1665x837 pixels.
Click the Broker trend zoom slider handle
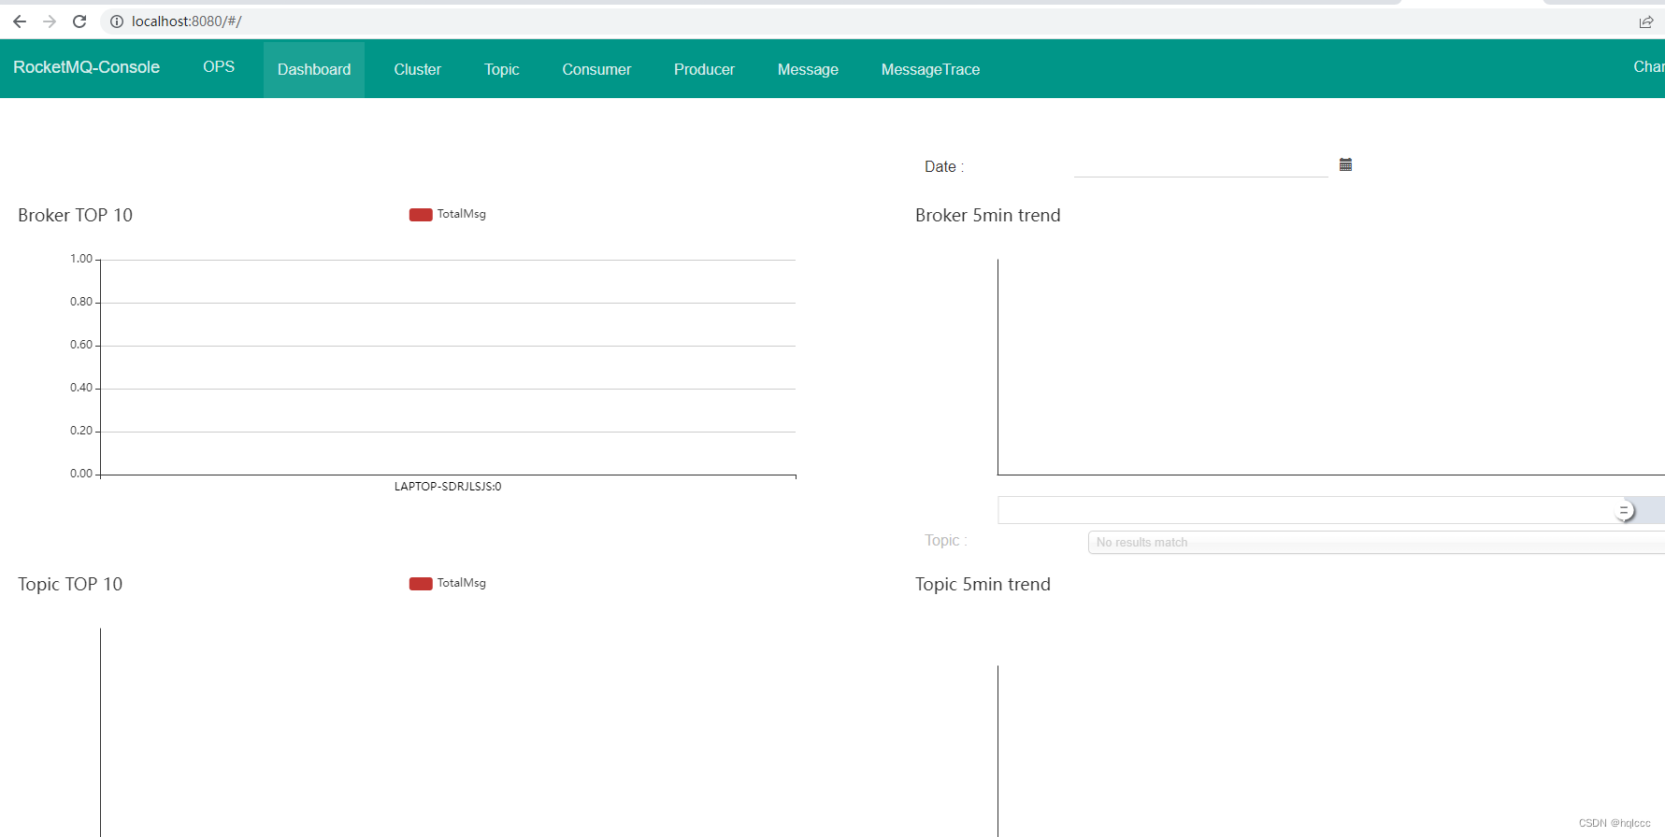[1624, 510]
